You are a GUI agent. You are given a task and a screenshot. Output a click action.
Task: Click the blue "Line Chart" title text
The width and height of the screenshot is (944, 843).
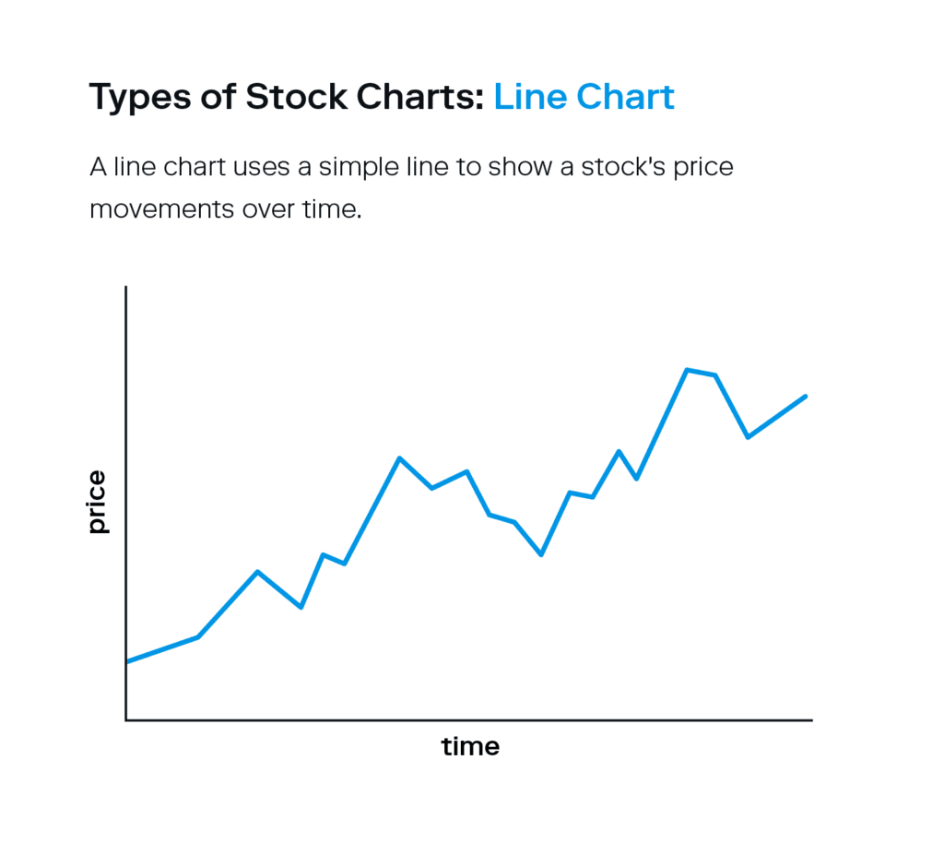[584, 97]
